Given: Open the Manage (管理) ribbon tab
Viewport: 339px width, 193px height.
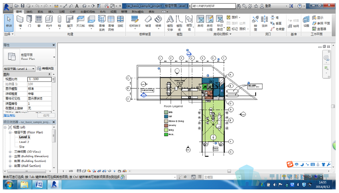Looking at the screenshot, I should (x=124, y=12).
